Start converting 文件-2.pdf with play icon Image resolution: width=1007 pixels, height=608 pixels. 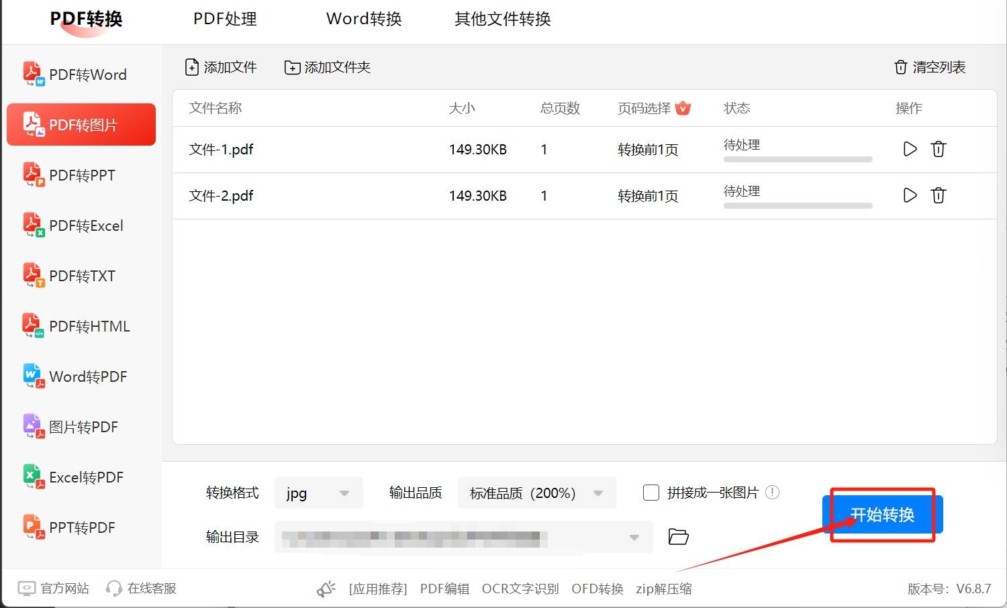pyautogui.click(x=910, y=195)
